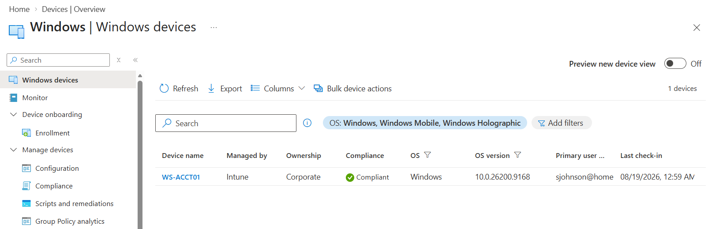Image resolution: width=708 pixels, height=229 pixels.
Task: Click the Export download arrow icon
Action: click(x=211, y=88)
